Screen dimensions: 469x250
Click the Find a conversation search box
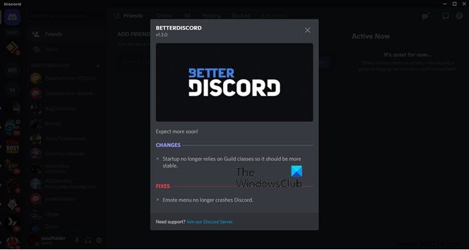click(66, 15)
